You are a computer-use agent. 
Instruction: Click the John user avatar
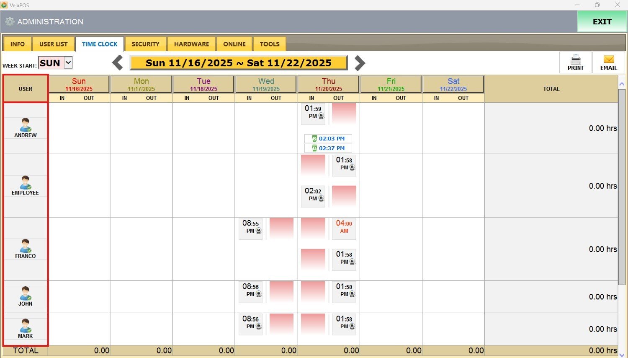coord(25,293)
